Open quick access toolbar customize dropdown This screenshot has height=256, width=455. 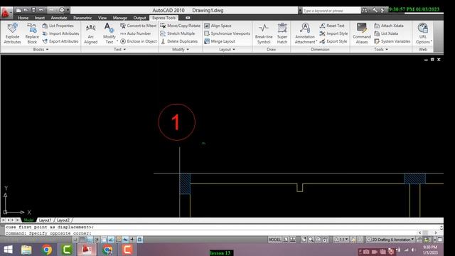(68, 10)
